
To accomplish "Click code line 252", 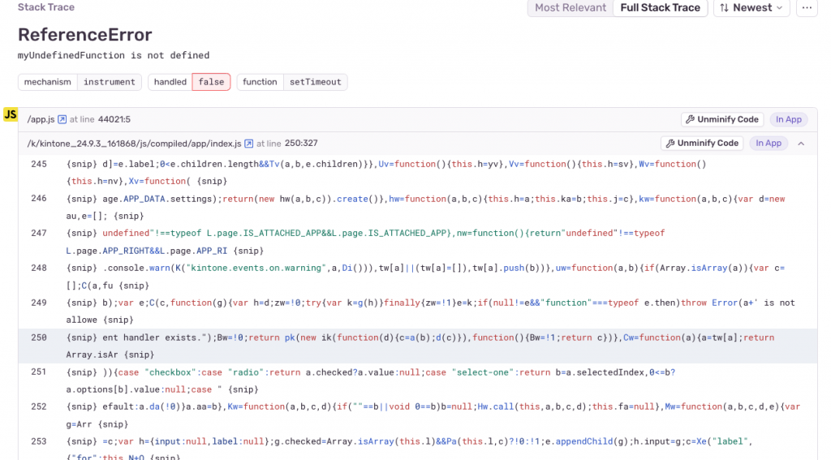I will click(x=418, y=415).
